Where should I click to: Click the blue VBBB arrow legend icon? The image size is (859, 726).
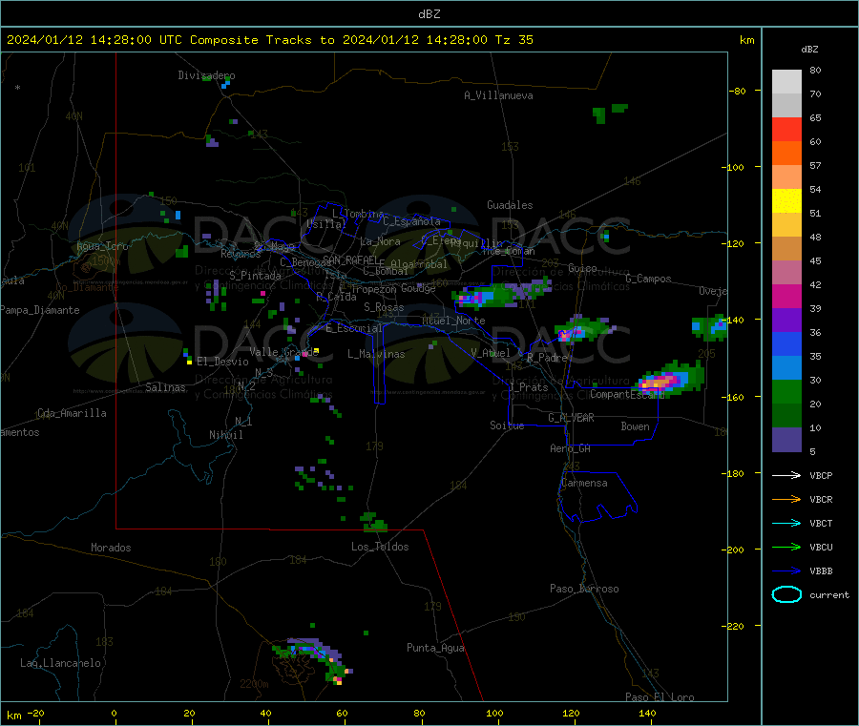point(786,570)
